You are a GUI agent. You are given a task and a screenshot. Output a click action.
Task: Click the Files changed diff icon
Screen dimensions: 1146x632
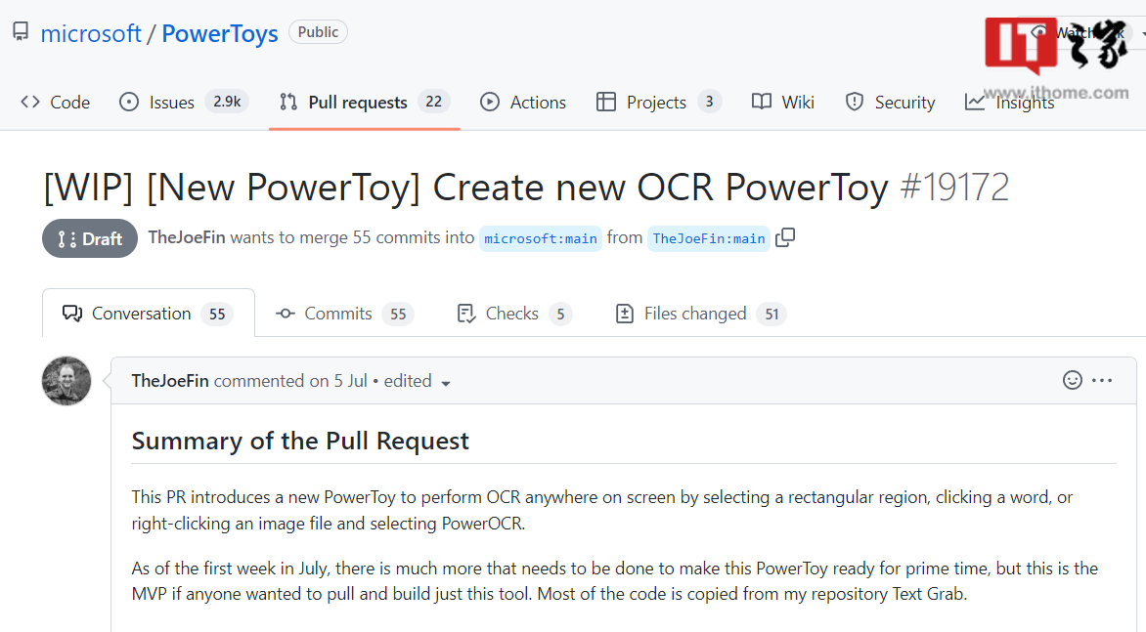(625, 314)
